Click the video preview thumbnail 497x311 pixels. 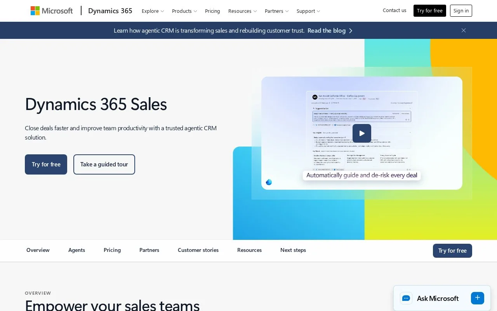point(362,133)
